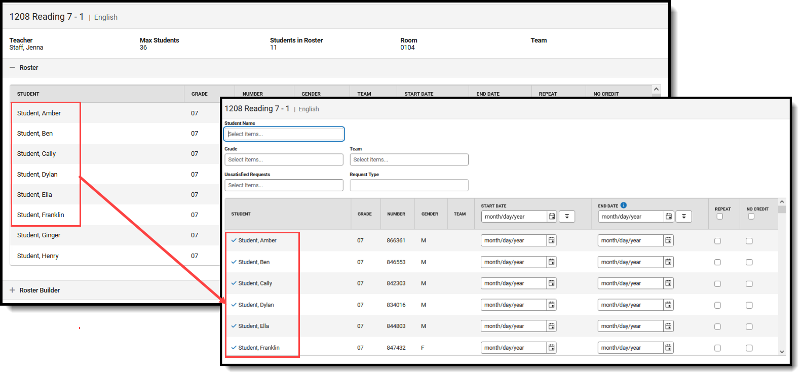
Task: Open start date calendar for Student, Cally
Action: (552, 283)
